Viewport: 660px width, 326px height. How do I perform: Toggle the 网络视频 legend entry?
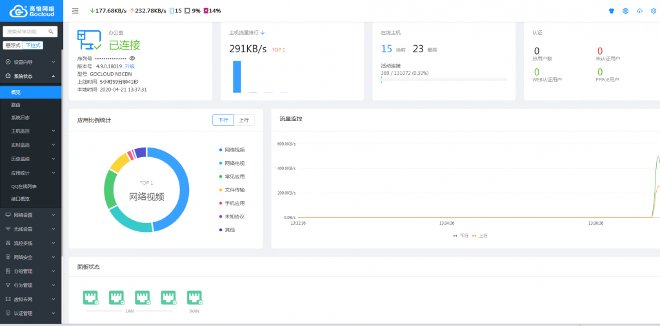(x=234, y=149)
